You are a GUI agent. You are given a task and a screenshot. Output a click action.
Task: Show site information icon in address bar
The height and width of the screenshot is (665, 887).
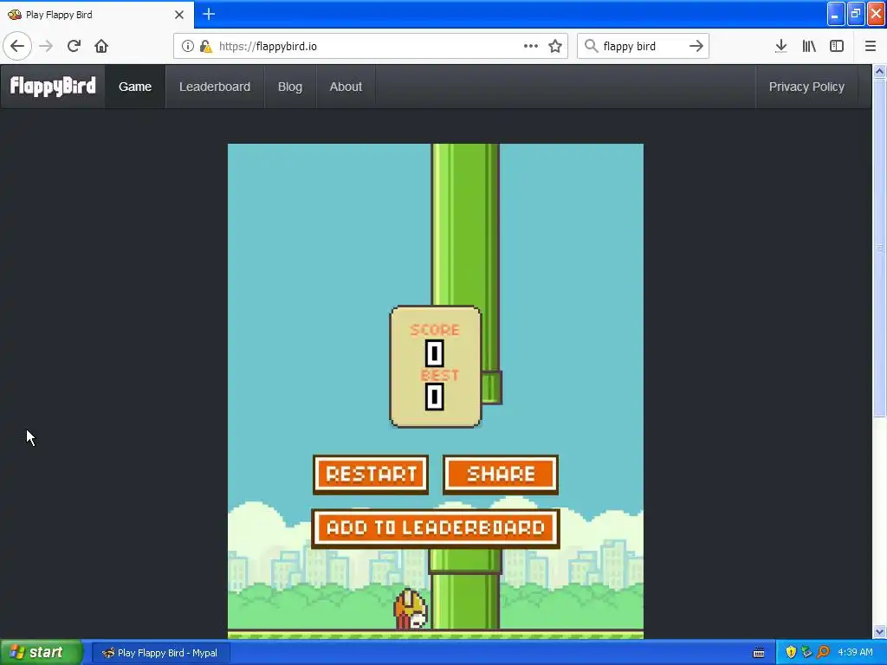188,46
